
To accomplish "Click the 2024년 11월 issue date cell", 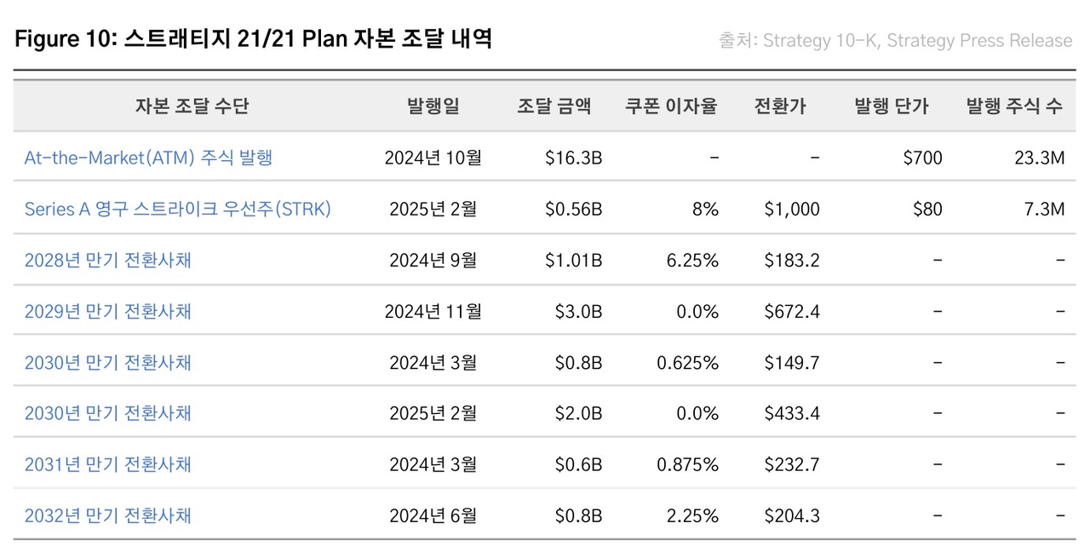I will (x=433, y=311).
